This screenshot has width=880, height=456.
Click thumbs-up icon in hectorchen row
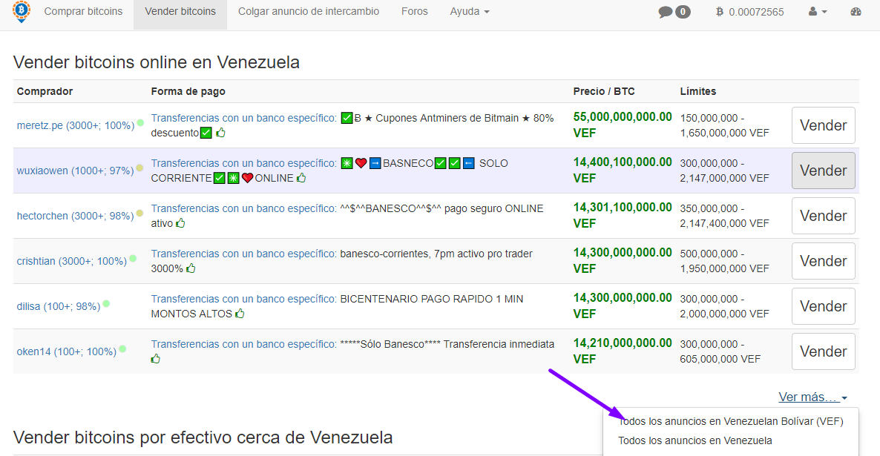coord(180,223)
